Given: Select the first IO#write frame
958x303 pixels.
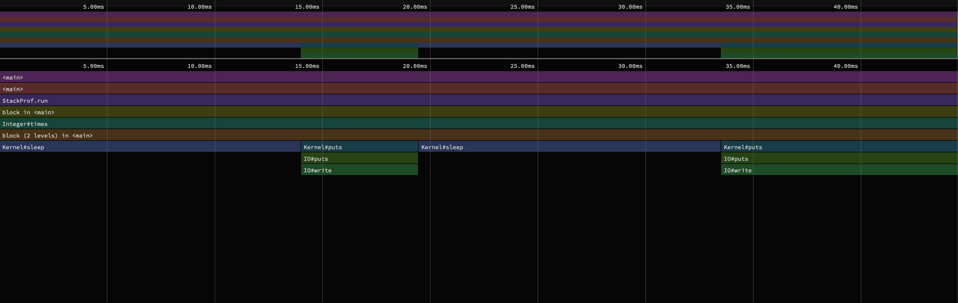Looking at the screenshot, I should pyautogui.click(x=360, y=170).
